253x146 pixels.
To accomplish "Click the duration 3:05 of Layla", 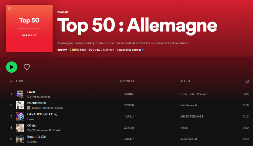I will coord(246,94).
